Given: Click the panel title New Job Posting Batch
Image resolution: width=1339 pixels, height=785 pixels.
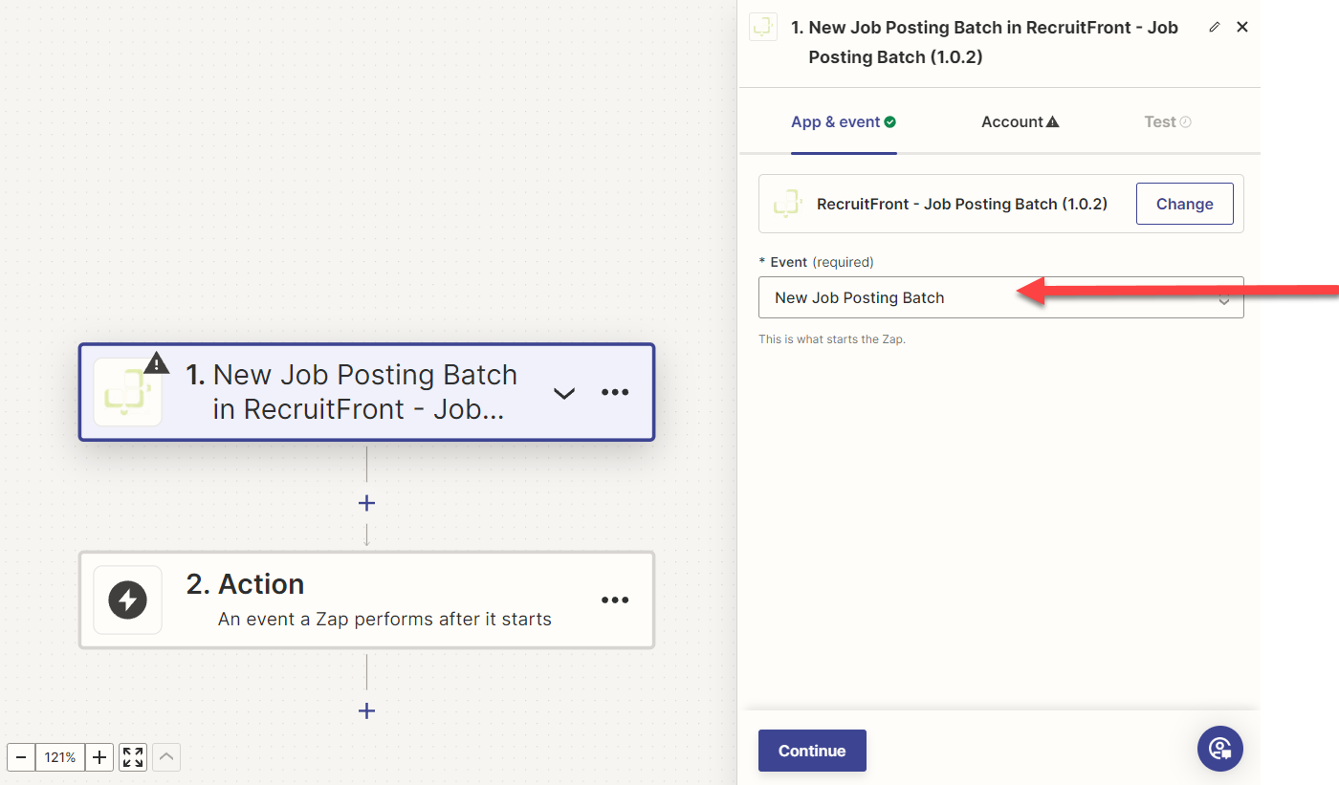Looking at the screenshot, I should (x=984, y=42).
